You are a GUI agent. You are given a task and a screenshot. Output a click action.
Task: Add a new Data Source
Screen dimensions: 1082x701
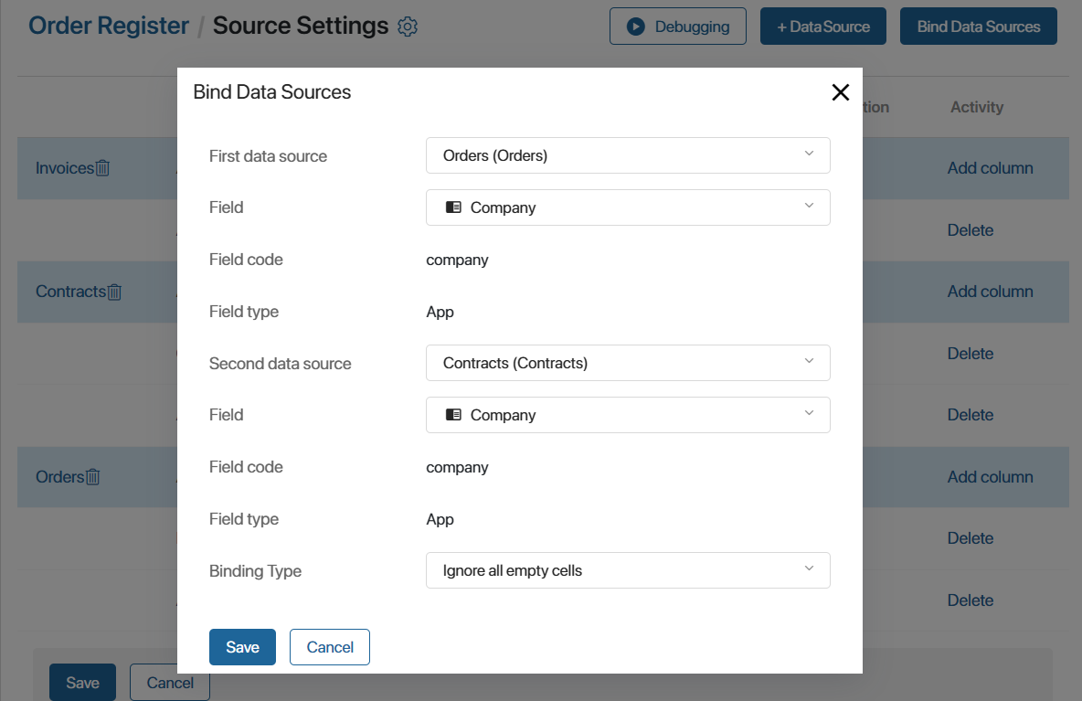tap(823, 27)
